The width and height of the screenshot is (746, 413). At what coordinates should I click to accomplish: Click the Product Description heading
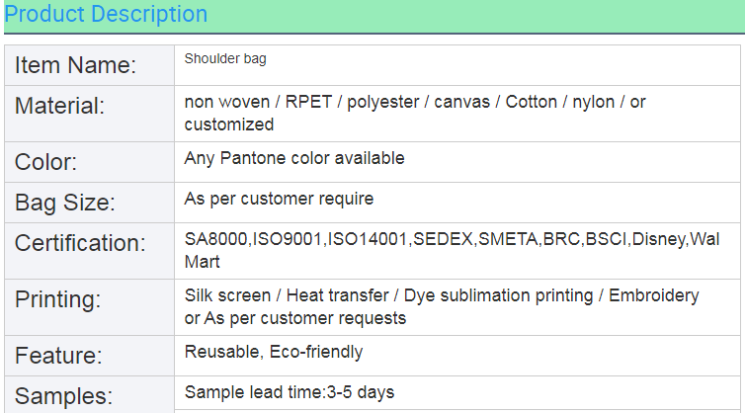(106, 15)
